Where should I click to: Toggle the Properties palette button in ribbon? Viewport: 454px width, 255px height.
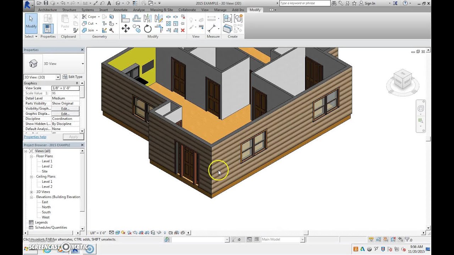(48, 28)
